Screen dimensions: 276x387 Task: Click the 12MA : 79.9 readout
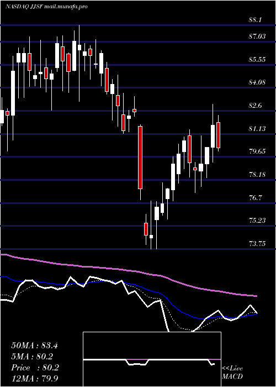pos(35,378)
